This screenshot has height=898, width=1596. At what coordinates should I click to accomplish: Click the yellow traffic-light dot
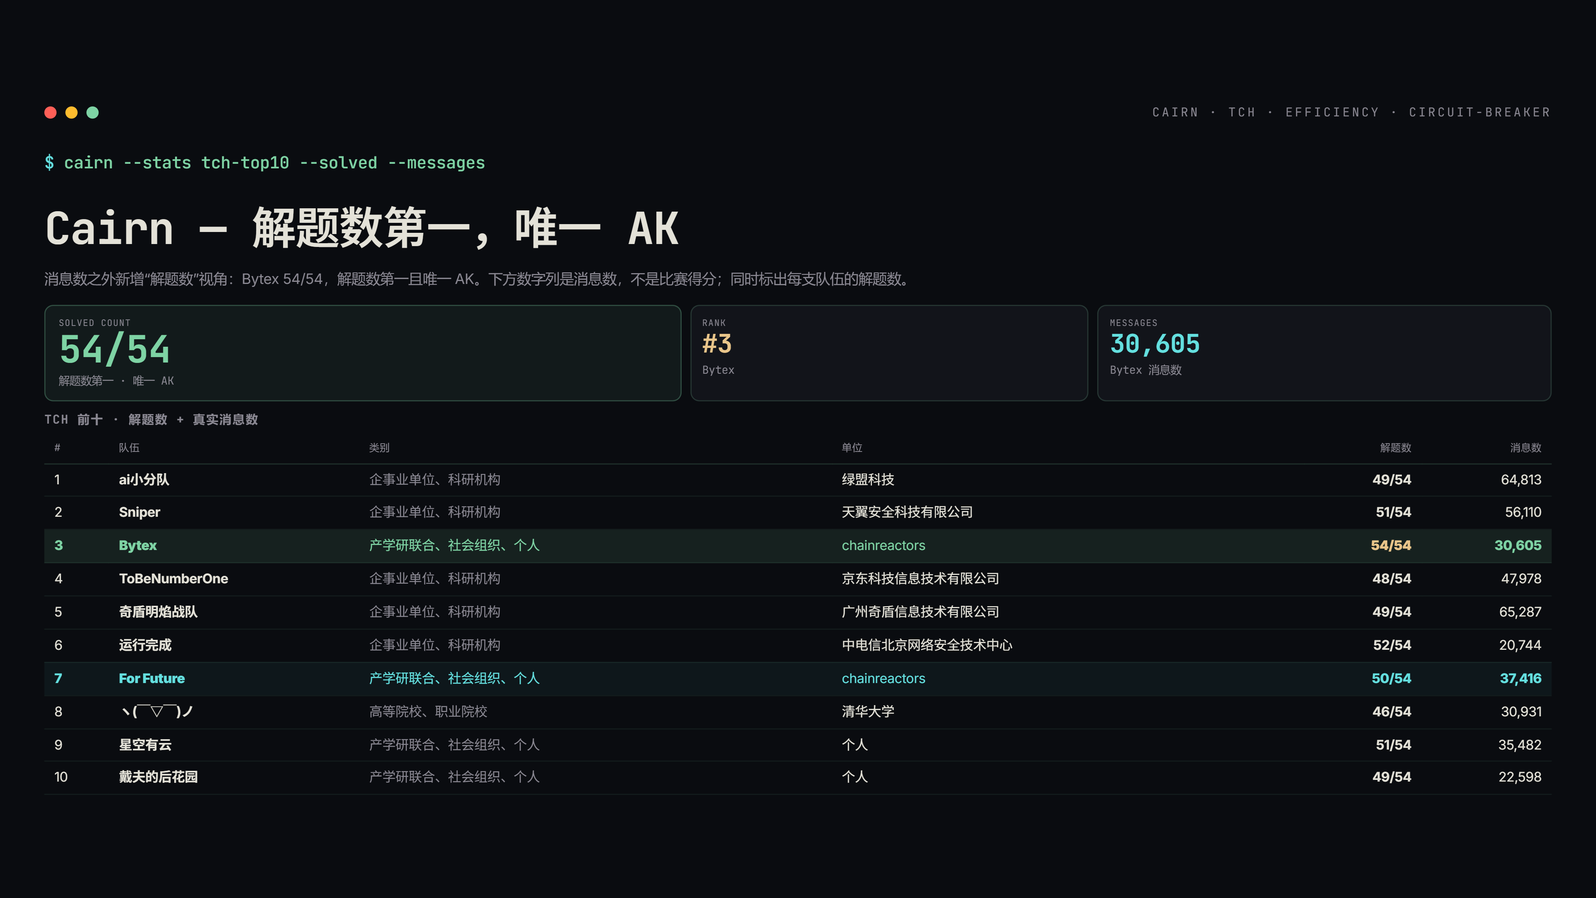pyautogui.click(x=72, y=112)
